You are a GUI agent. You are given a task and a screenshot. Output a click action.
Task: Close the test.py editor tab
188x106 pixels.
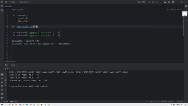[x=13, y=6]
